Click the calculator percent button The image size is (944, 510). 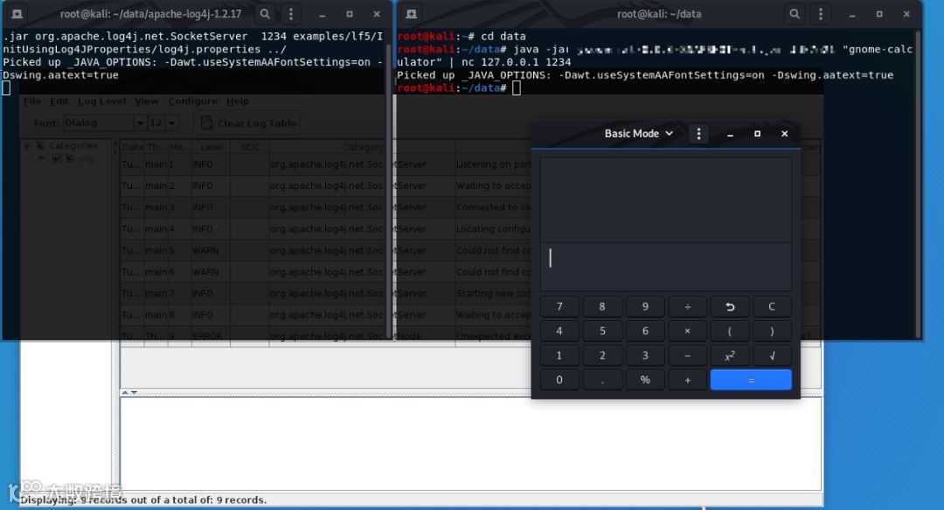click(645, 380)
